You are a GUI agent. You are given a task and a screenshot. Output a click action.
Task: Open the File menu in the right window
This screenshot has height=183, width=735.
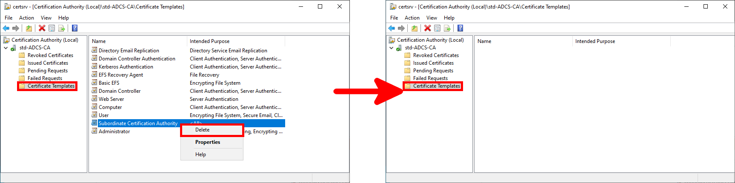tap(394, 18)
